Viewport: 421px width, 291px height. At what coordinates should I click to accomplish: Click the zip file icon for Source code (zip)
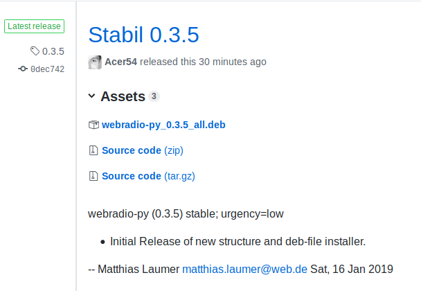93,150
